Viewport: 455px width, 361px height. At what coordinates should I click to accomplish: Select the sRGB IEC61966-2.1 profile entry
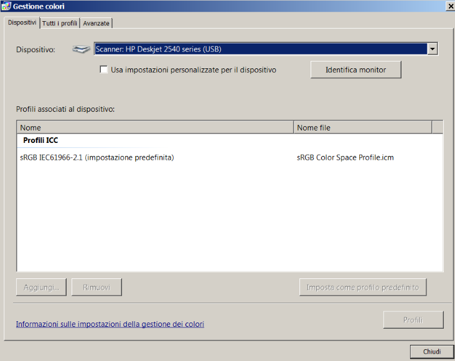coord(96,158)
